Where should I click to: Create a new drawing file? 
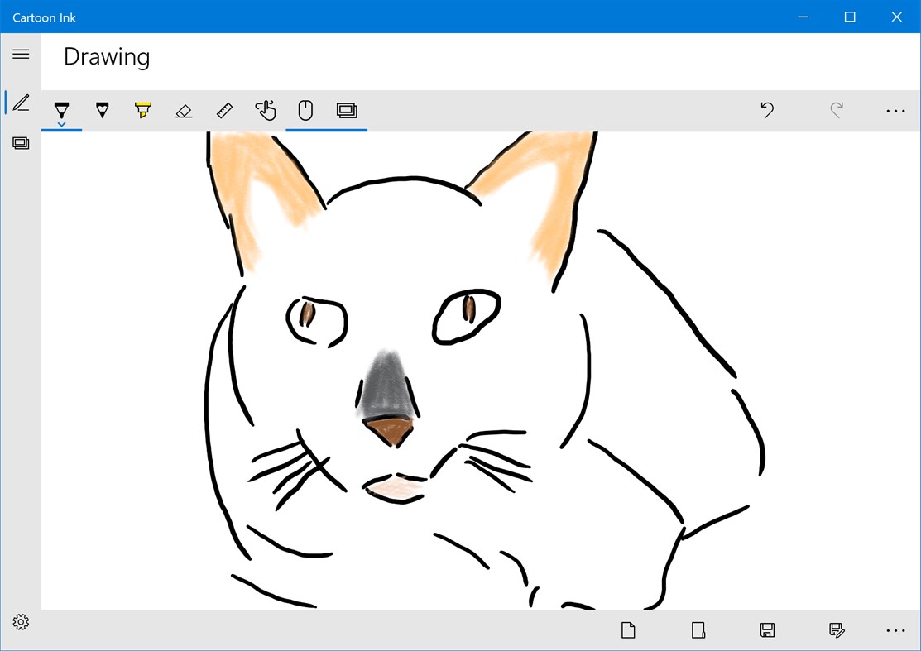click(627, 629)
